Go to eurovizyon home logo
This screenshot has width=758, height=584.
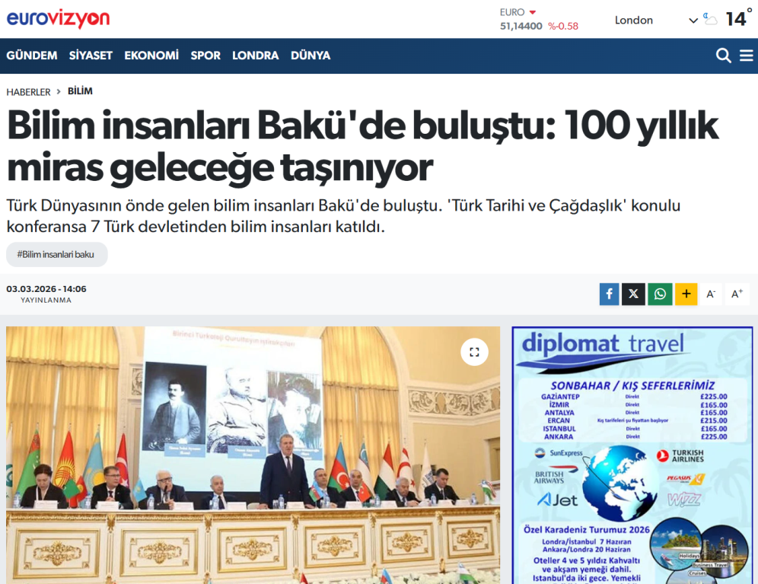point(59,19)
